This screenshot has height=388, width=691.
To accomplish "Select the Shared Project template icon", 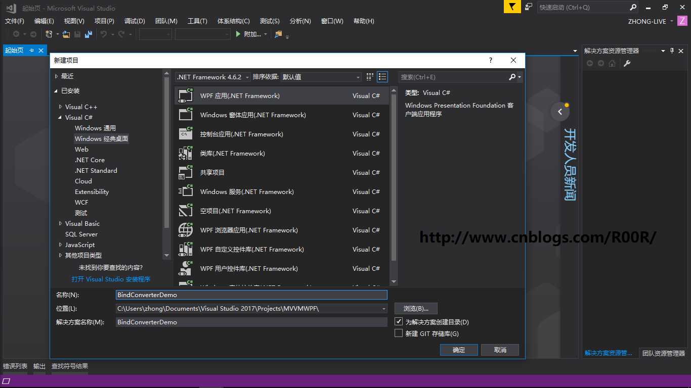I will (x=186, y=172).
